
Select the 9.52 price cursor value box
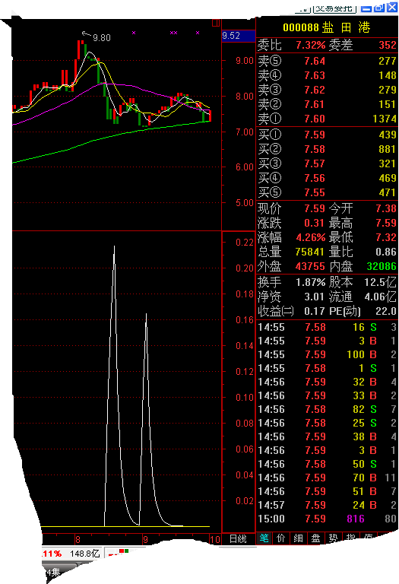(x=238, y=36)
